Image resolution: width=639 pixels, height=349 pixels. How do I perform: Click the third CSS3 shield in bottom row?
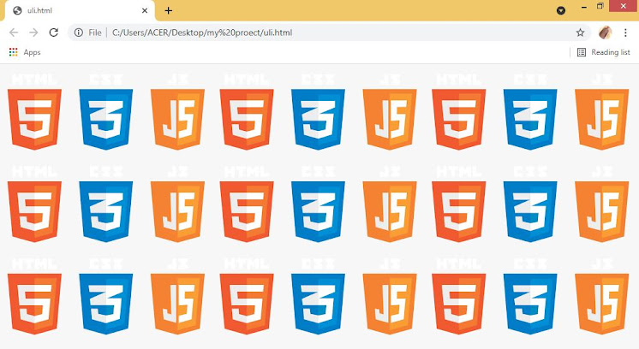[530, 304]
